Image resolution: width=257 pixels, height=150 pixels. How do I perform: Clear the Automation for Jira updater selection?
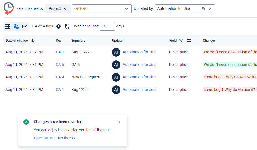coord(203,9)
